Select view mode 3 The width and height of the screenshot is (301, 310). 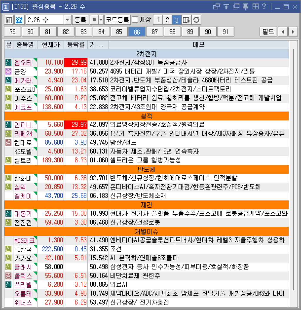[x=177, y=20]
